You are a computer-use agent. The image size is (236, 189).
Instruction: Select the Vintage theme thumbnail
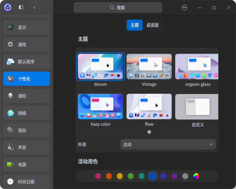tap(149, 67)
